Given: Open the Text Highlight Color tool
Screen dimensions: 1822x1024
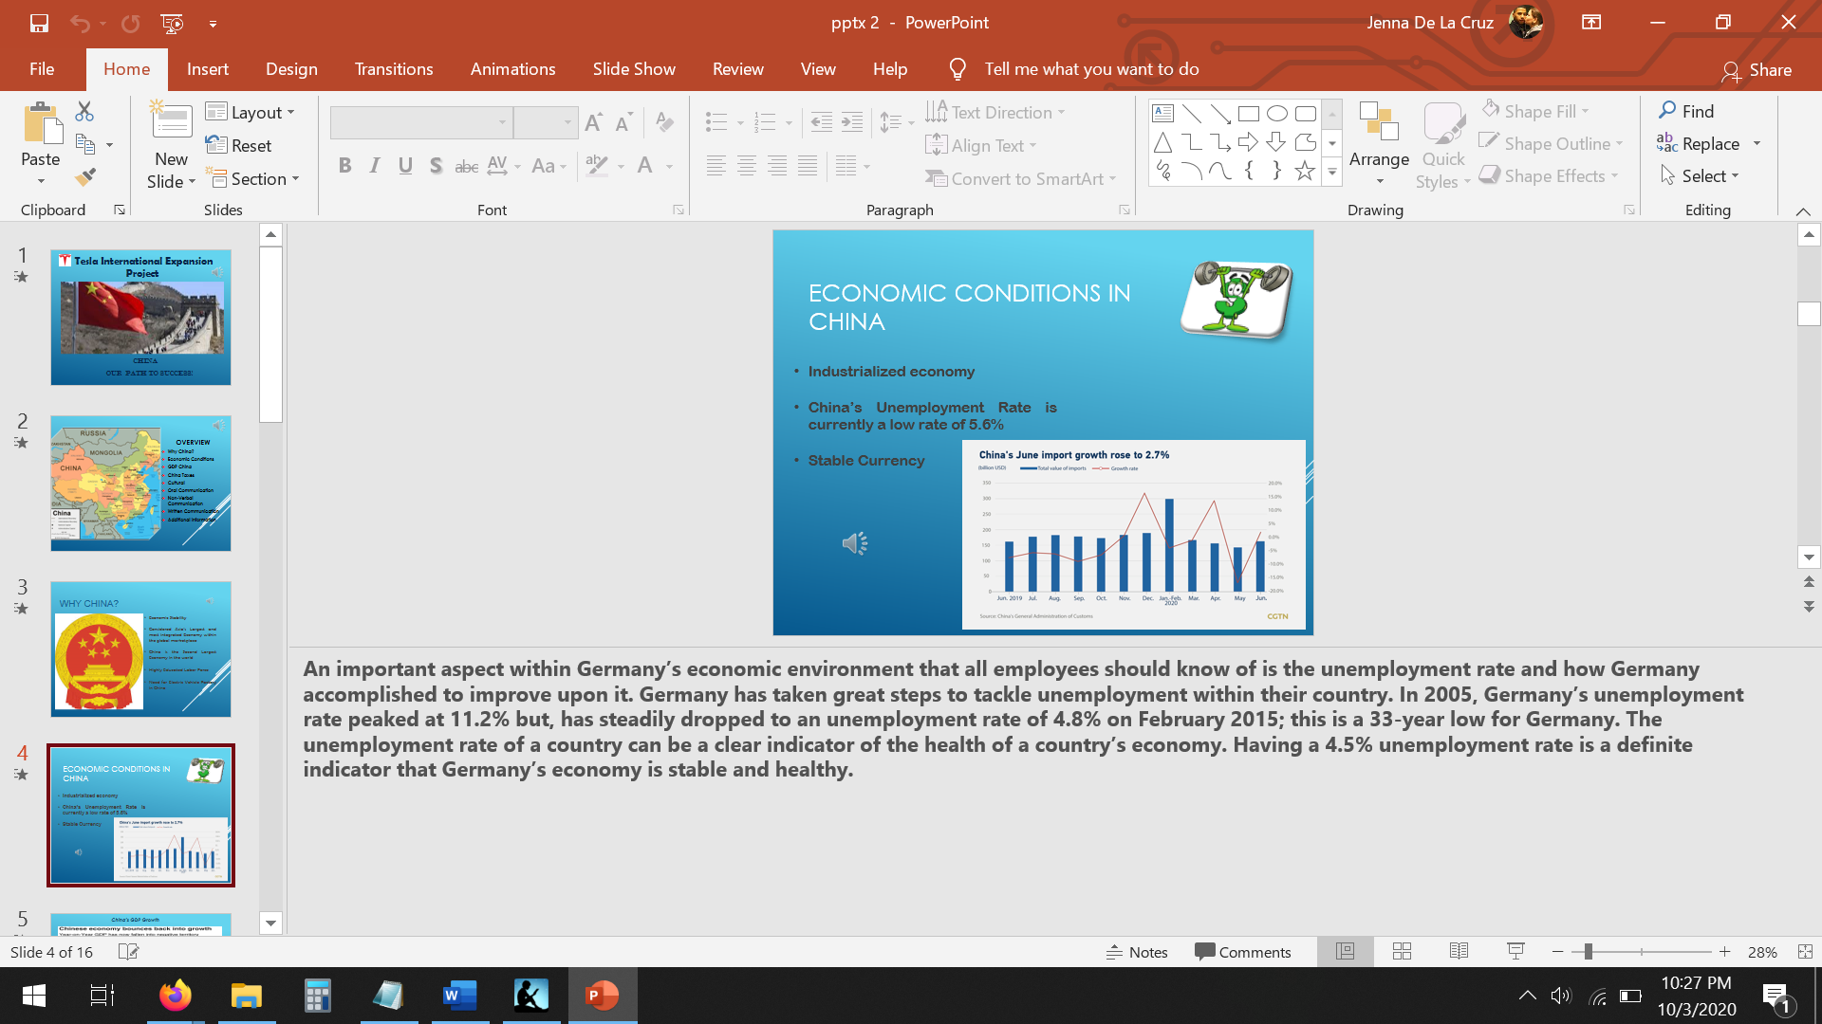Looking at the screenshot, I should click(597, 165).
